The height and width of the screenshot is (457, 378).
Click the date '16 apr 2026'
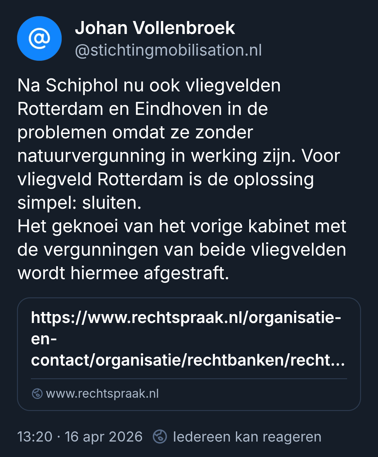[103, 437]
